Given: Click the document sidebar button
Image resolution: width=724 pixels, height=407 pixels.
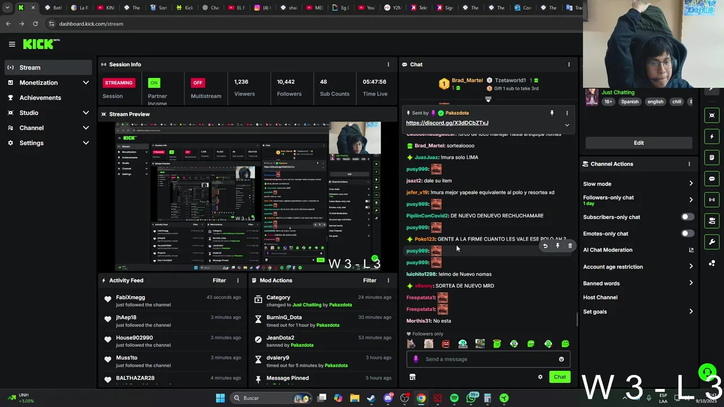Looking at the screenshot, I should pos(712,157).
